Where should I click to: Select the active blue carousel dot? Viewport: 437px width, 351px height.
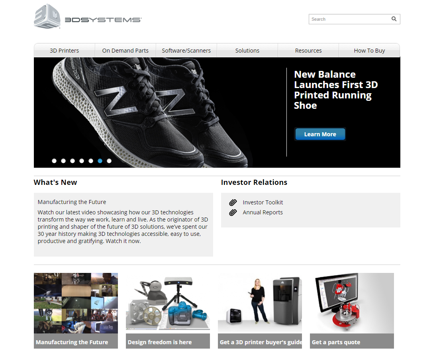pos(100,161)
